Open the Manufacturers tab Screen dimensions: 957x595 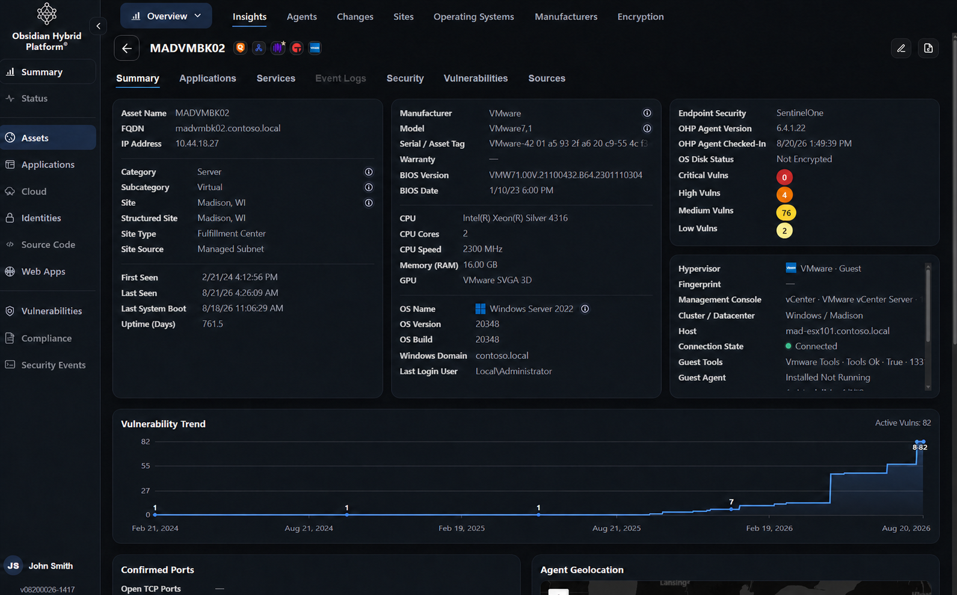click(x=566, y=17)
